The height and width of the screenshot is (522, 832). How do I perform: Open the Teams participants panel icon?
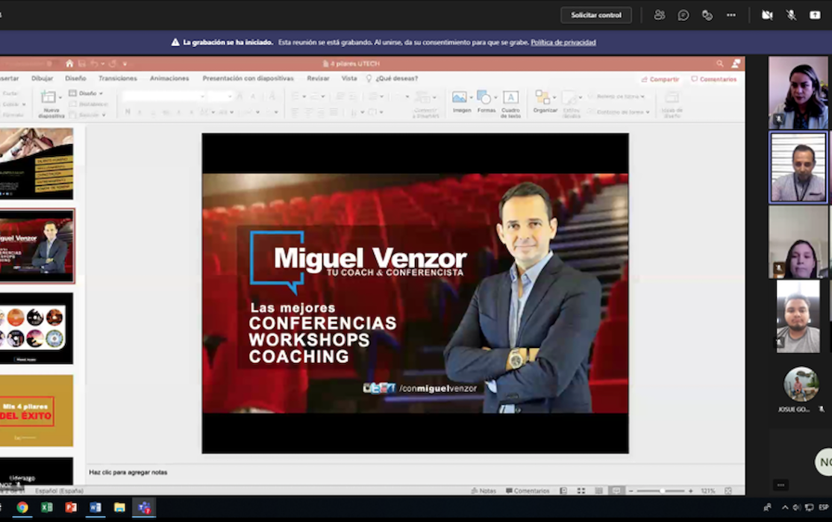(x=660, y=15)
